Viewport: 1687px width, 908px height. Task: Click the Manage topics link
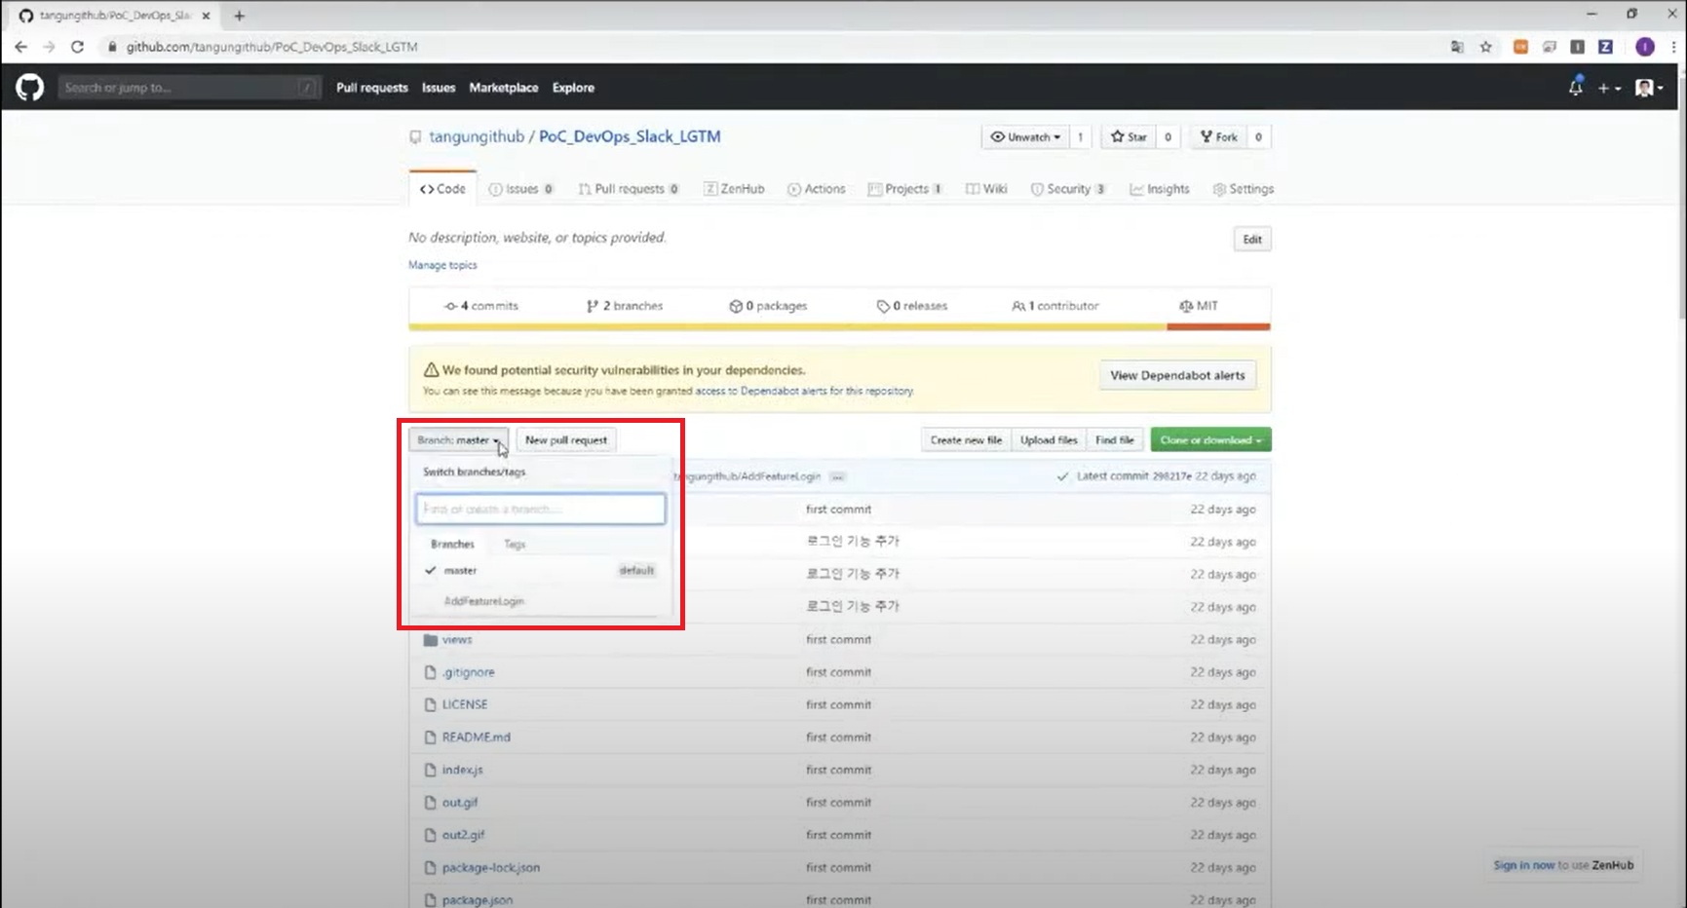[442, 265]
